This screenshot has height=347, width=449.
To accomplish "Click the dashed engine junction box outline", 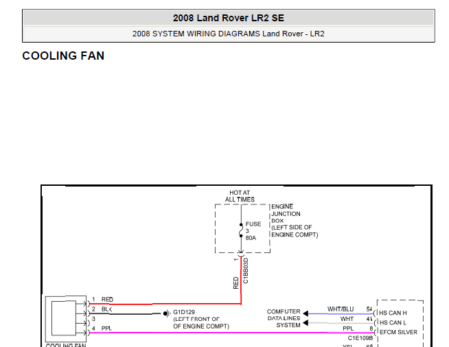I will point(242,228).
